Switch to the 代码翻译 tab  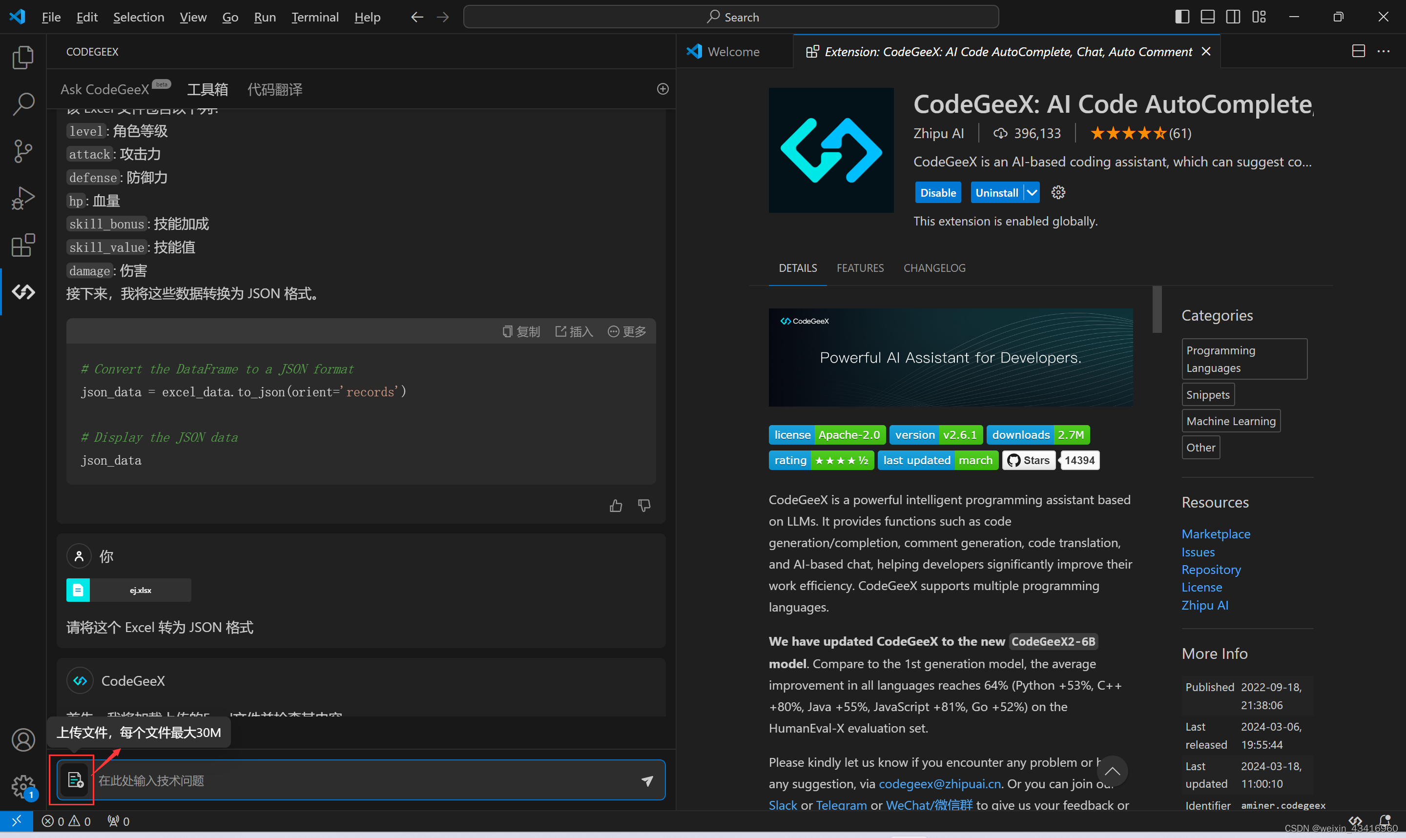274,89
